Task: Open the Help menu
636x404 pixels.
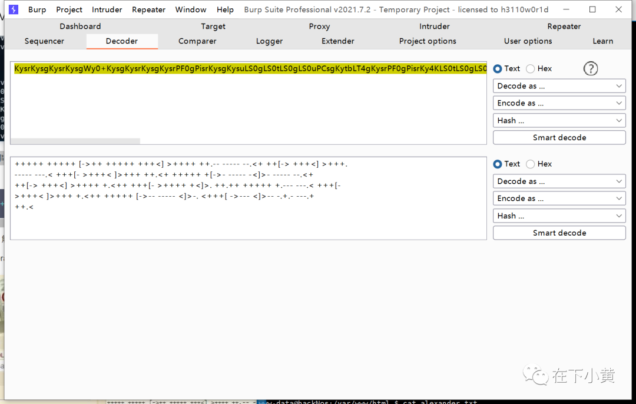Action: tap(225, 9)
